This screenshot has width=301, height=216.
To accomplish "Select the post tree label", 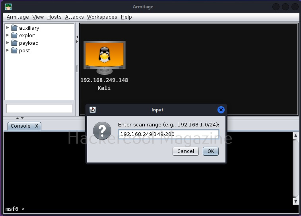I will 25,51.
